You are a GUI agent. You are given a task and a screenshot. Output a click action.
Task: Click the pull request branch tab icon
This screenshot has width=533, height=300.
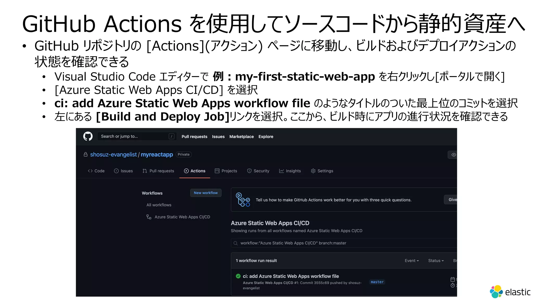[x=145, y=171]
